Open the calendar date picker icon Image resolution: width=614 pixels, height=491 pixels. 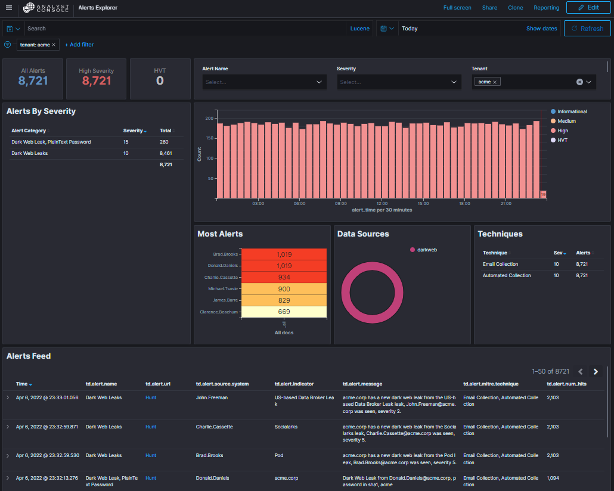click(x=384, y=28)
